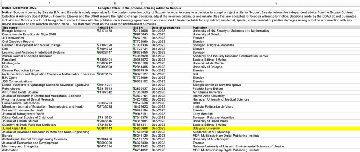
Task: Select the 'JID Innovations' cell
Action: coord(49,38)
